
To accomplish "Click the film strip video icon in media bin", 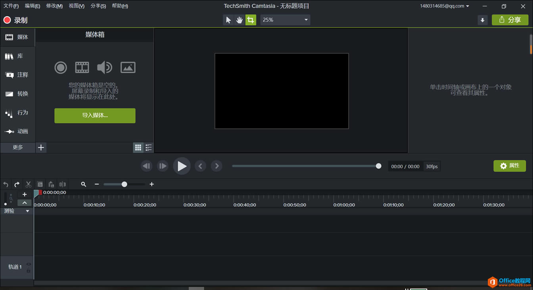I will [x=82, y=67].
